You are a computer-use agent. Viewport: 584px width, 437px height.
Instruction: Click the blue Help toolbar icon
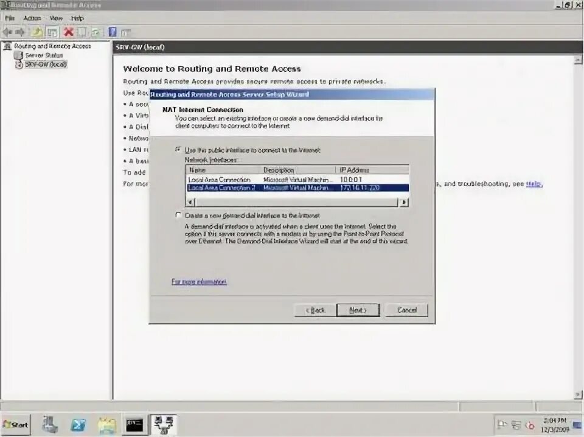(112, 32)
